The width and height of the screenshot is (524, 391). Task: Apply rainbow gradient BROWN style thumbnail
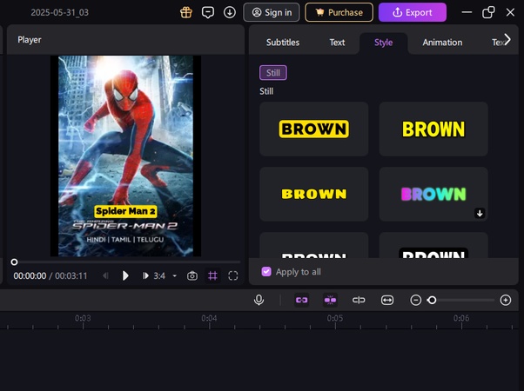pyautogui.click(x=433, y=194)
